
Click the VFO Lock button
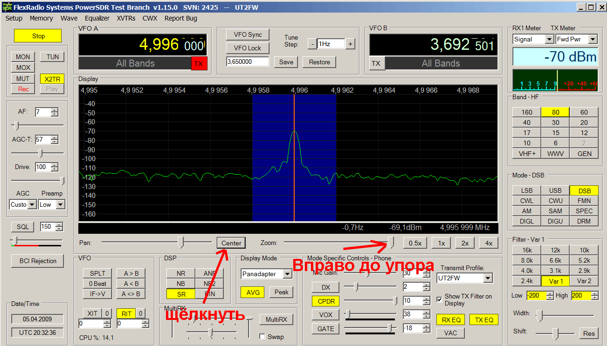coord(248,48)
